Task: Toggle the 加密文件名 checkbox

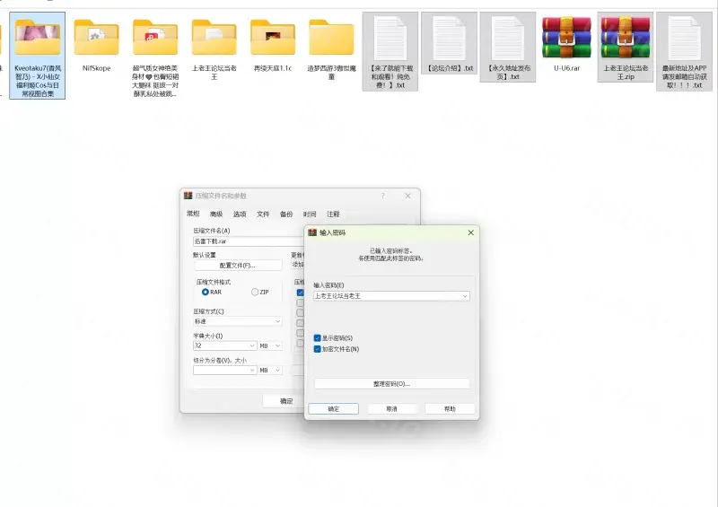Action: pyautogui.click(x=318, y=349)
